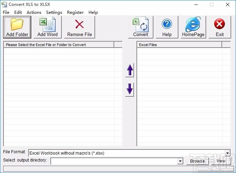Screen dimensions: 236x173
Task: Click the Remove File red X button
Action: click(x=79, y=27)
